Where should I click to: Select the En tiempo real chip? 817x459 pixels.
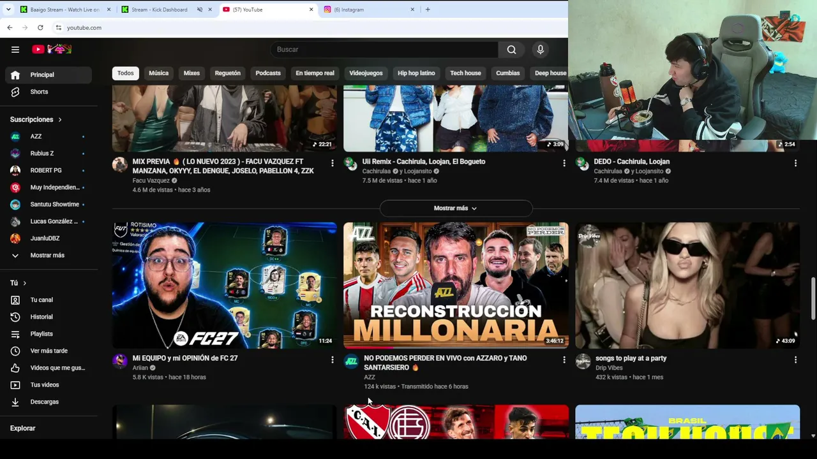click(x=315, y=73)
